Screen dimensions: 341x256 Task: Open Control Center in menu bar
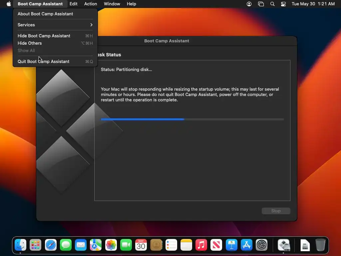pos(283,4)
